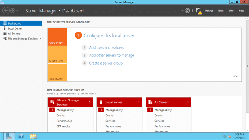
Task: Click the Local Server tile icon
Action: (101, 102)
